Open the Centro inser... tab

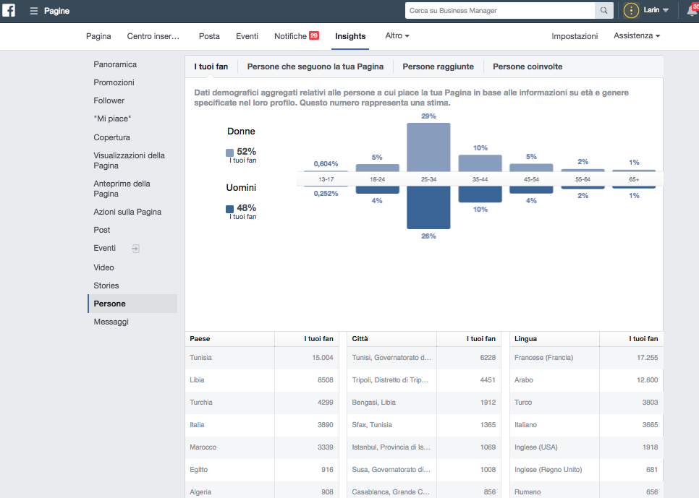(x=153, y=36)
